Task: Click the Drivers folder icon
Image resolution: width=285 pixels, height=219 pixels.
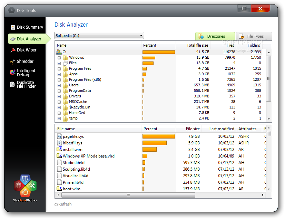Action: pos(66,96)
